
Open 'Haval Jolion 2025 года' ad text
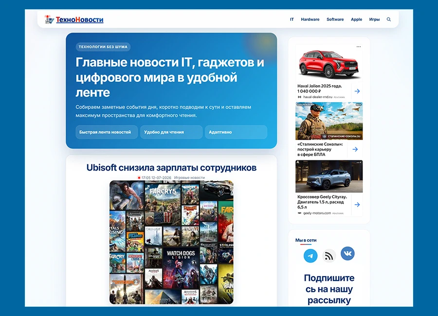coord(320,88)
